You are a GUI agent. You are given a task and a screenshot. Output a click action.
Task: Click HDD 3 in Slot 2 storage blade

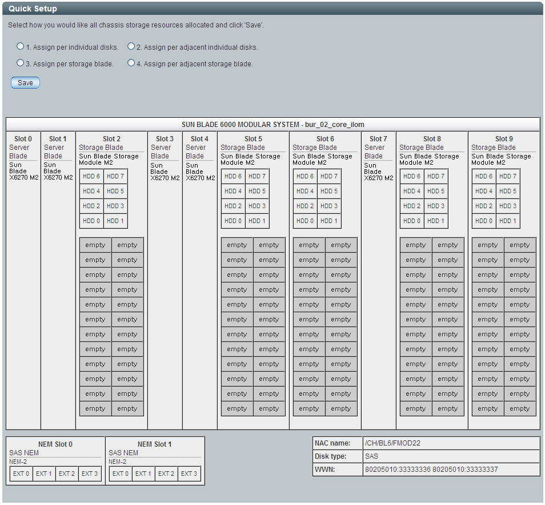(x=115, y=206)
